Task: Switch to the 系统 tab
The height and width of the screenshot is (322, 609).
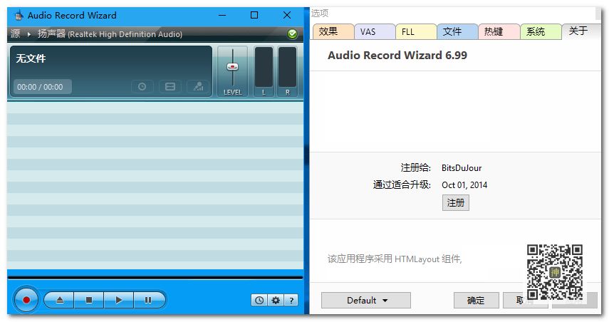Action: click(x=541, y=31)
